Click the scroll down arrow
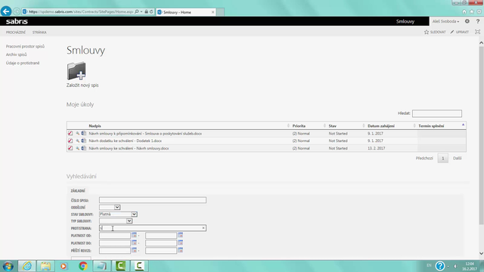Screen dimensions: 484x272 tap(481, 254)
